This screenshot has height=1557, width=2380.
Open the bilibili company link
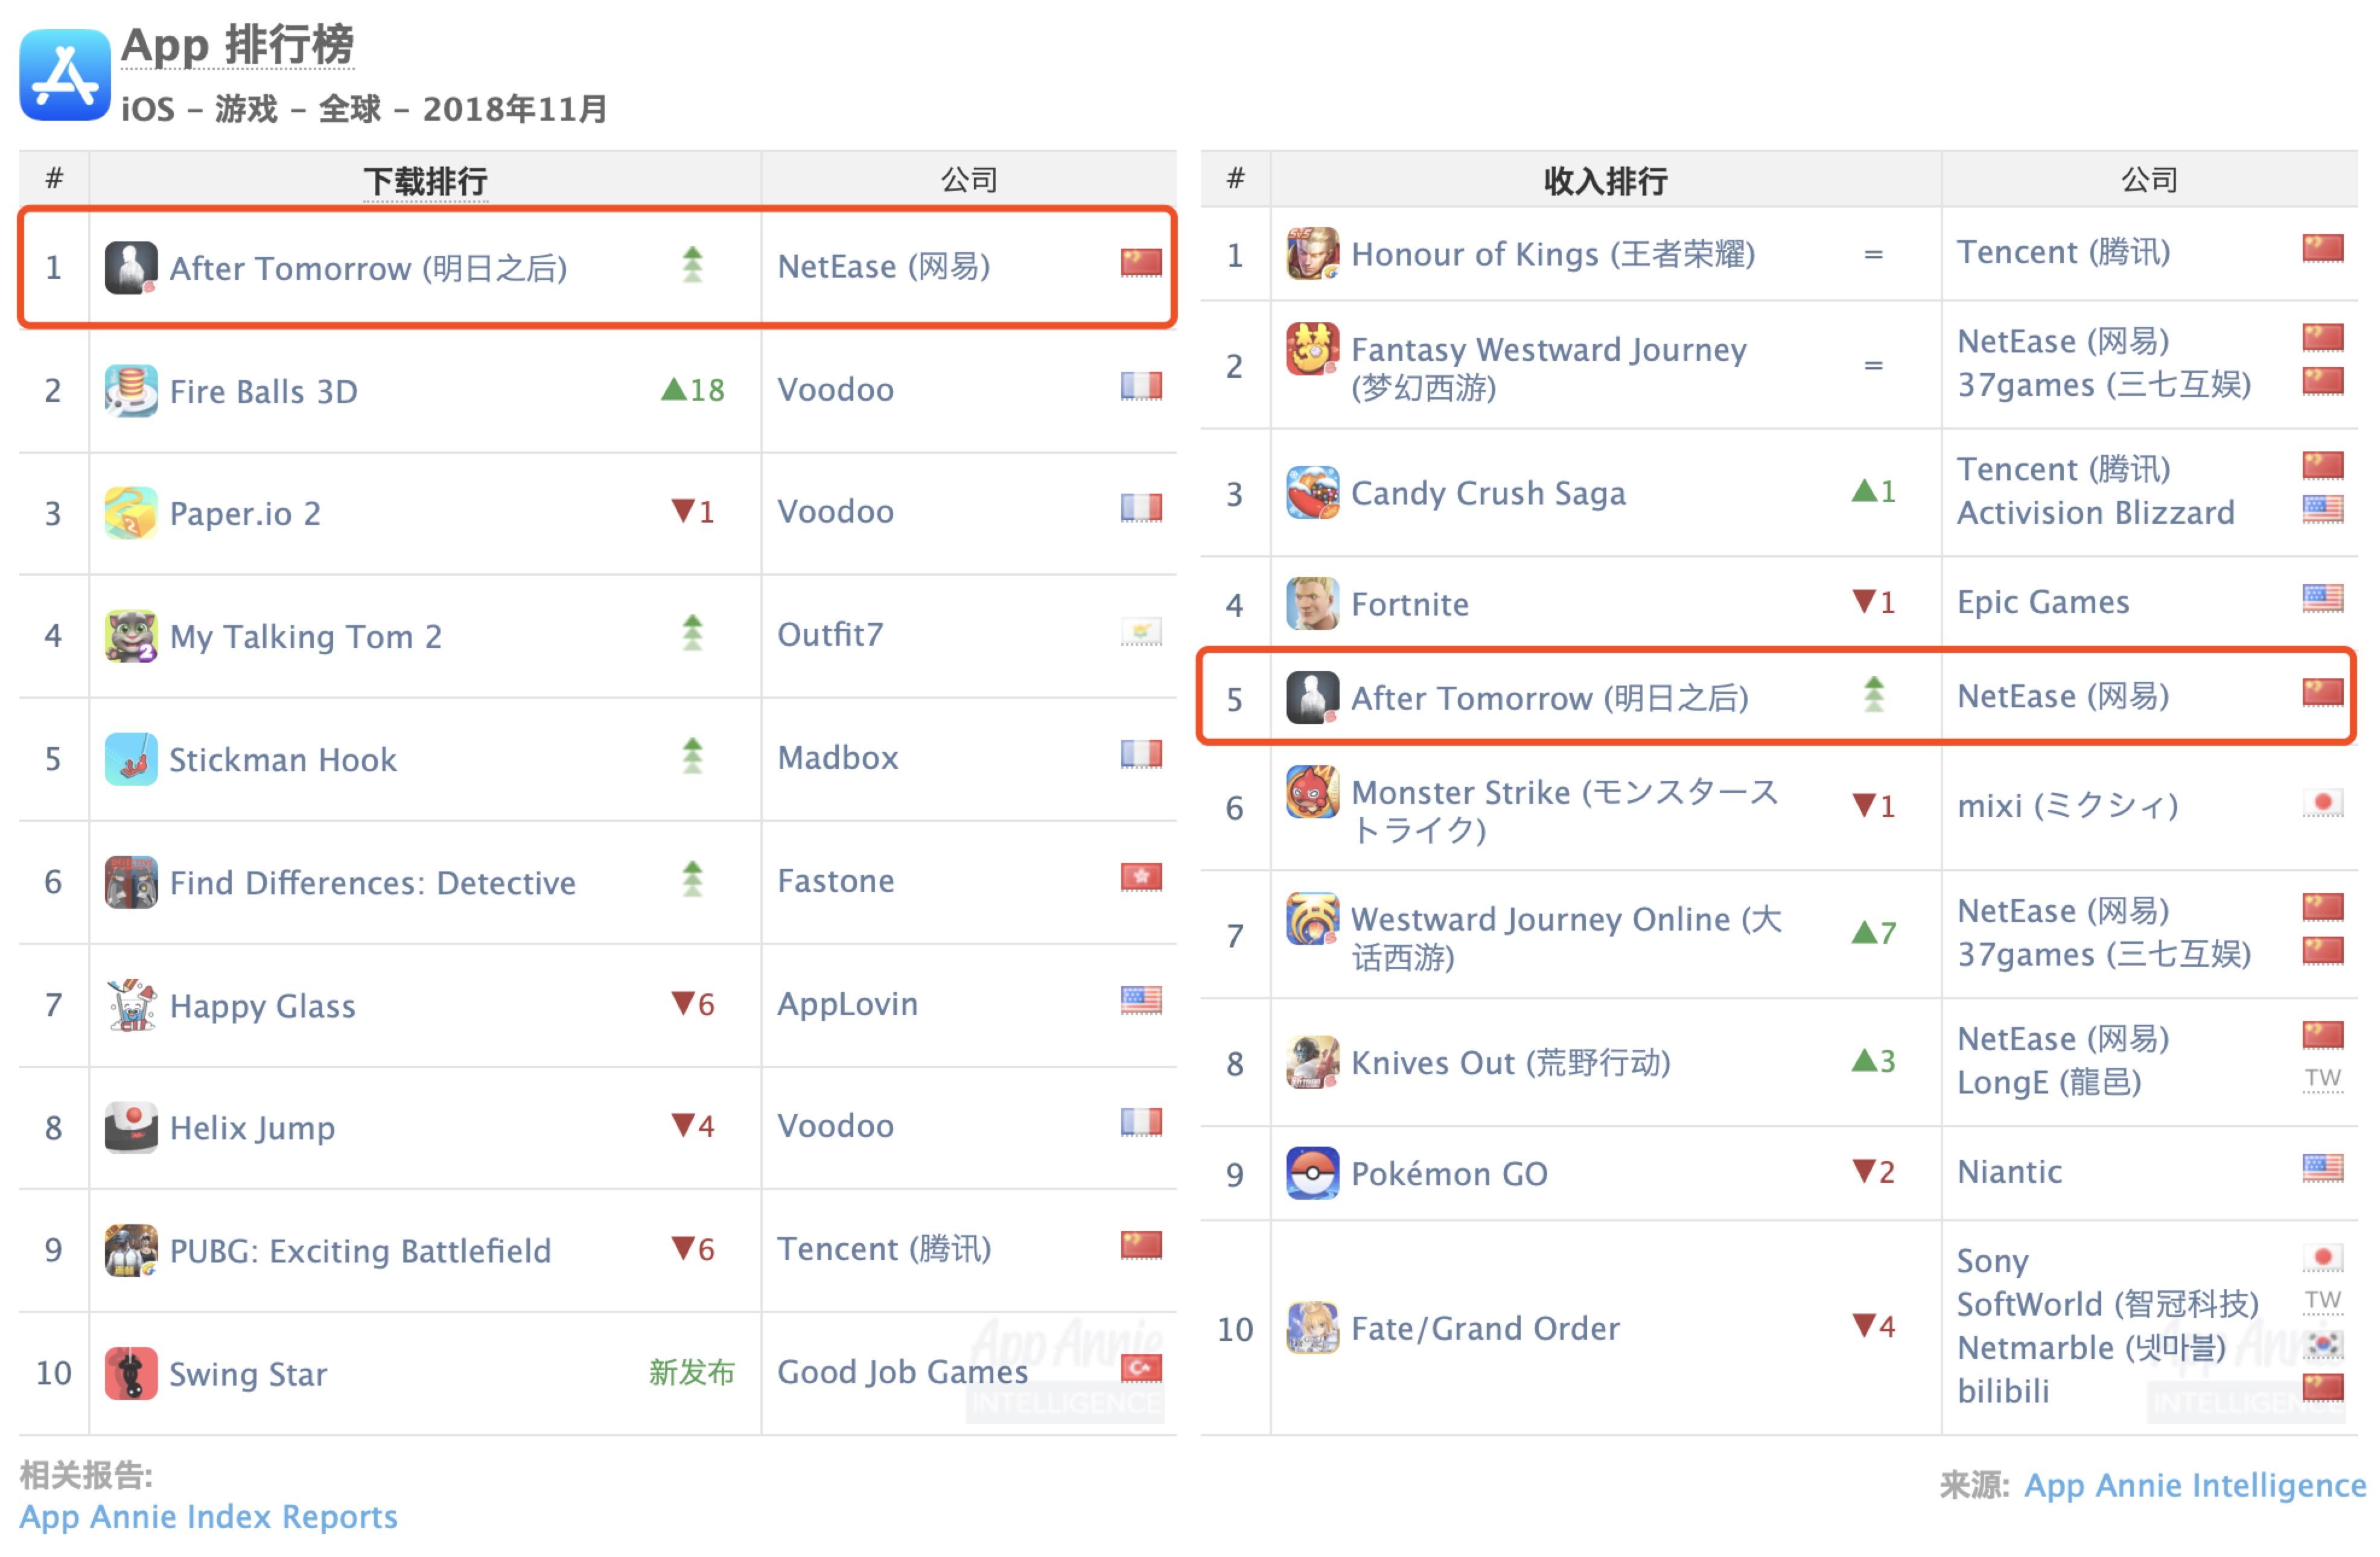point(2003,1392)
